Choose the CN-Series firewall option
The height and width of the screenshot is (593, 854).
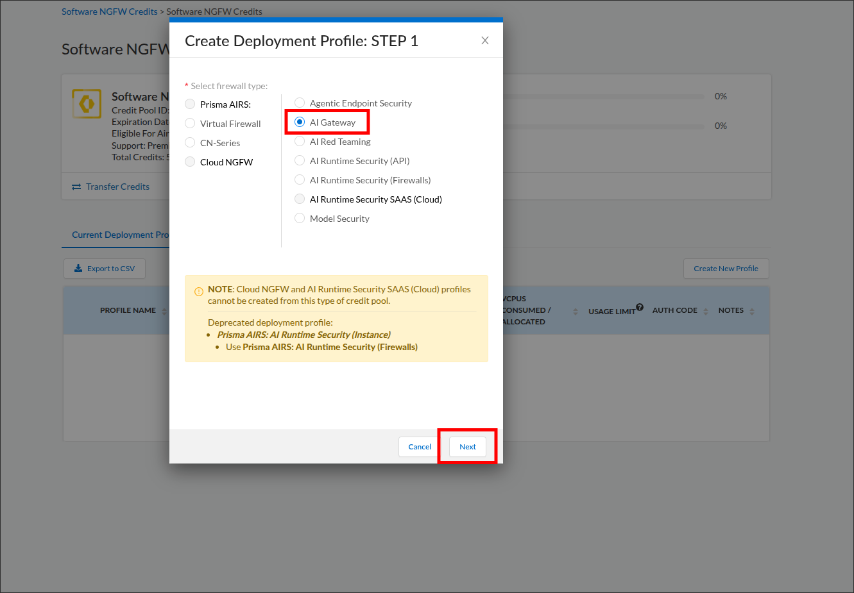(190, 142)
